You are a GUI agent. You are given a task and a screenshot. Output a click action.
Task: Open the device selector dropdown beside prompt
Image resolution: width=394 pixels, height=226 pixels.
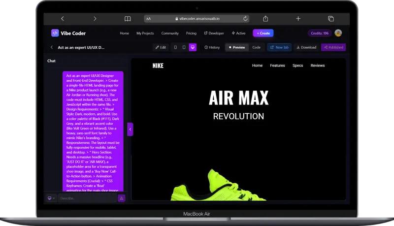coord(51,198)
